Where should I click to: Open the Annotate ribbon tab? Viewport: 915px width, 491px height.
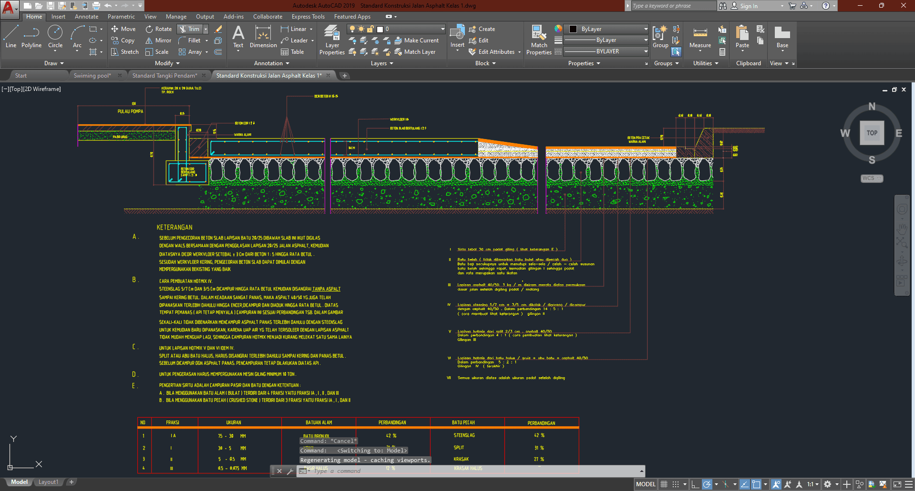(86, 17)
